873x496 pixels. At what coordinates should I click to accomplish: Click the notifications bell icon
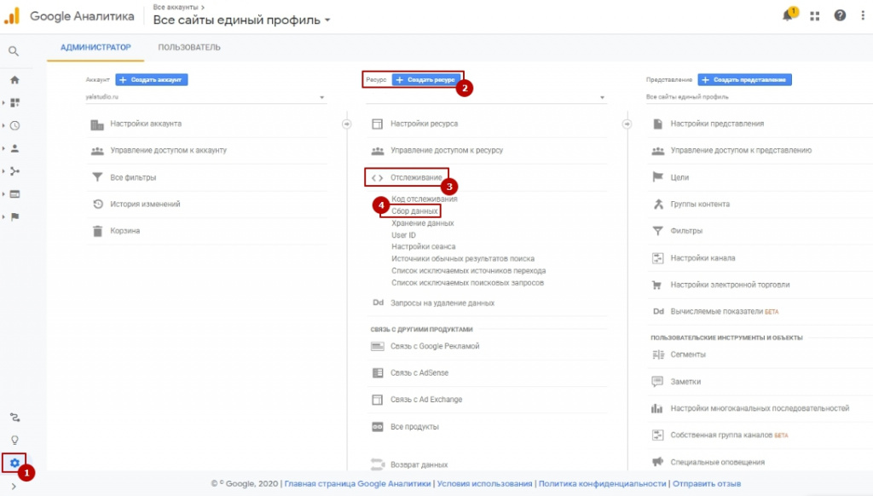(x=787, y=15)
